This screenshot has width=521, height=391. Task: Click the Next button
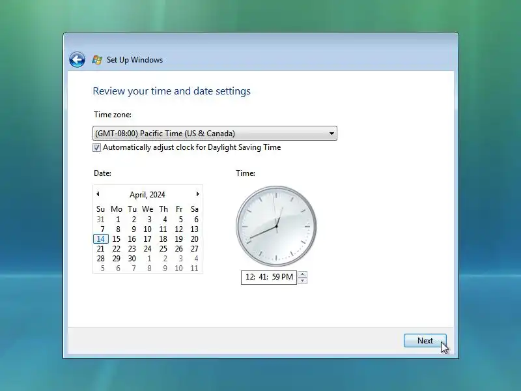coord(425,341)
